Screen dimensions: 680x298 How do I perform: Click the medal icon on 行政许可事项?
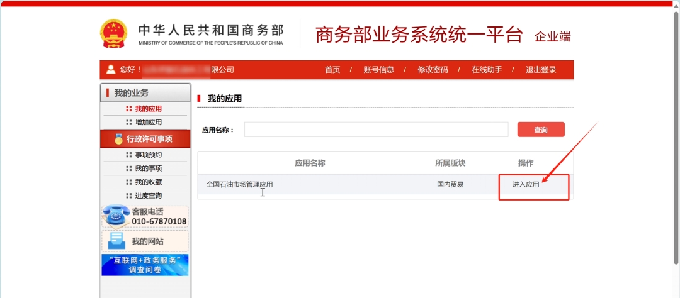[119, 139]
